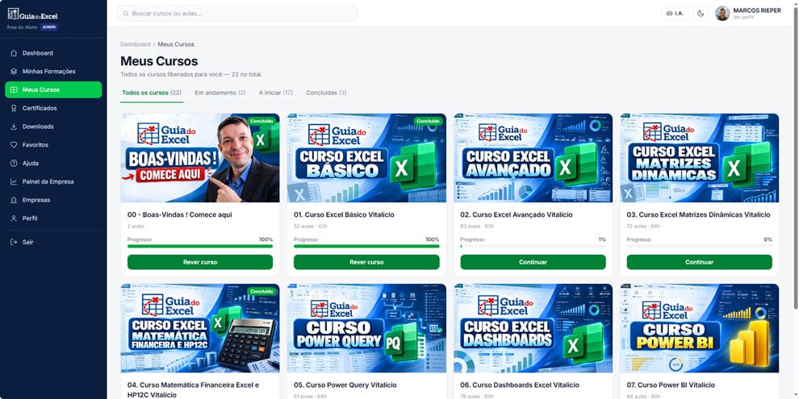Select the Todos os cursos tab
799x399 pixels.
coord(152,93)
